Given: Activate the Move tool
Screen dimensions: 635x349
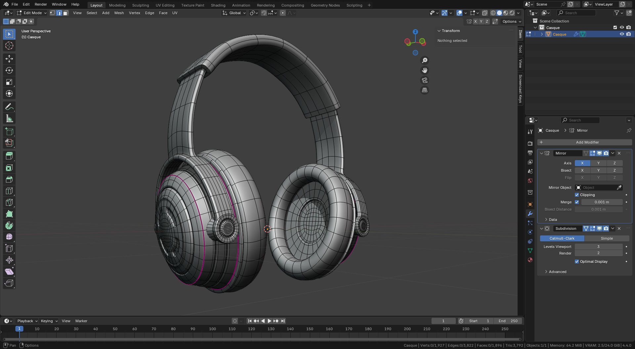Looking at the screenshot, I should pyautogui.click(x=9, y=59).
